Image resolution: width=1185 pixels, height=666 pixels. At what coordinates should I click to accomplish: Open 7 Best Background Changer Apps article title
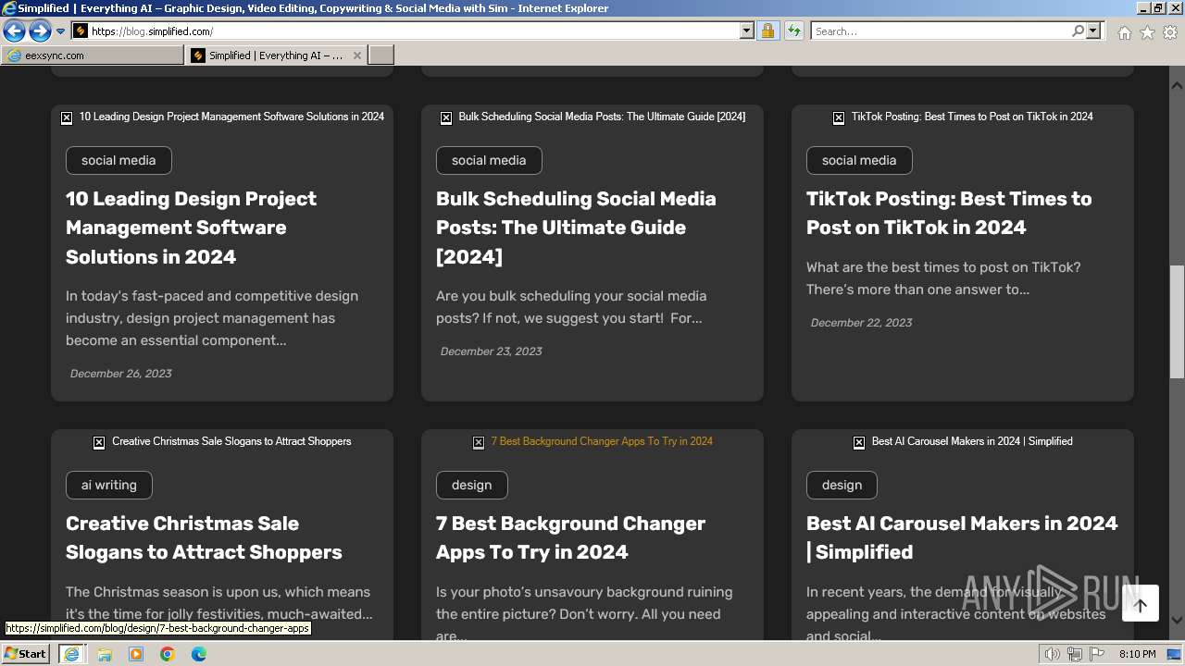[x=570, y=537]
